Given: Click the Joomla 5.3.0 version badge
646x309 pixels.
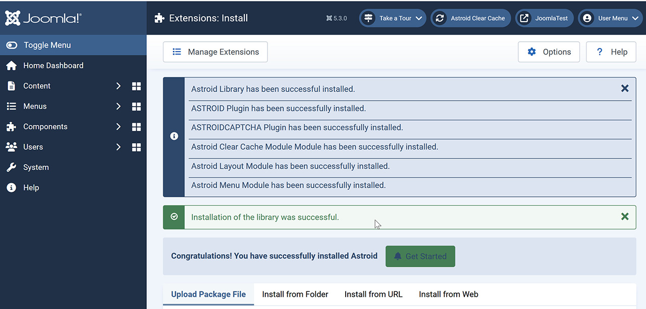Looking at the screenshot, I should (337, 18).
